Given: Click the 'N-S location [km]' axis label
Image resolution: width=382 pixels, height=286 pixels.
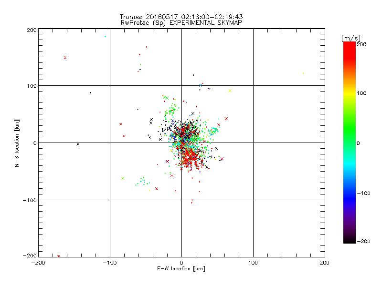Looking at the screenshot, I should (x=17, y=143).
